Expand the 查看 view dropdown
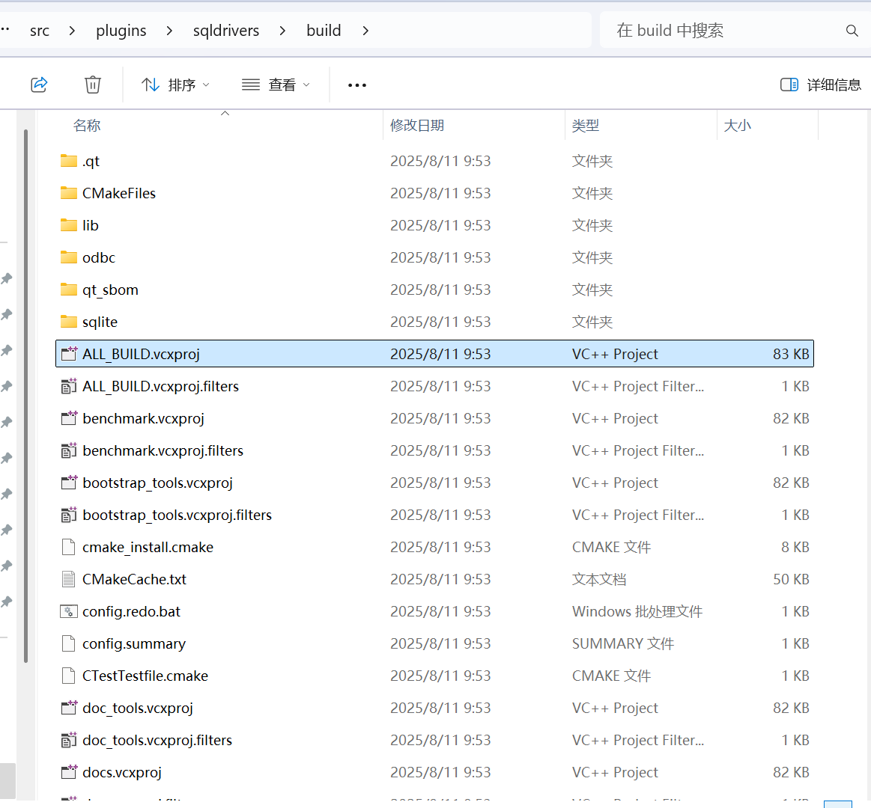871x808 pixels. click(x=276, y=85)
